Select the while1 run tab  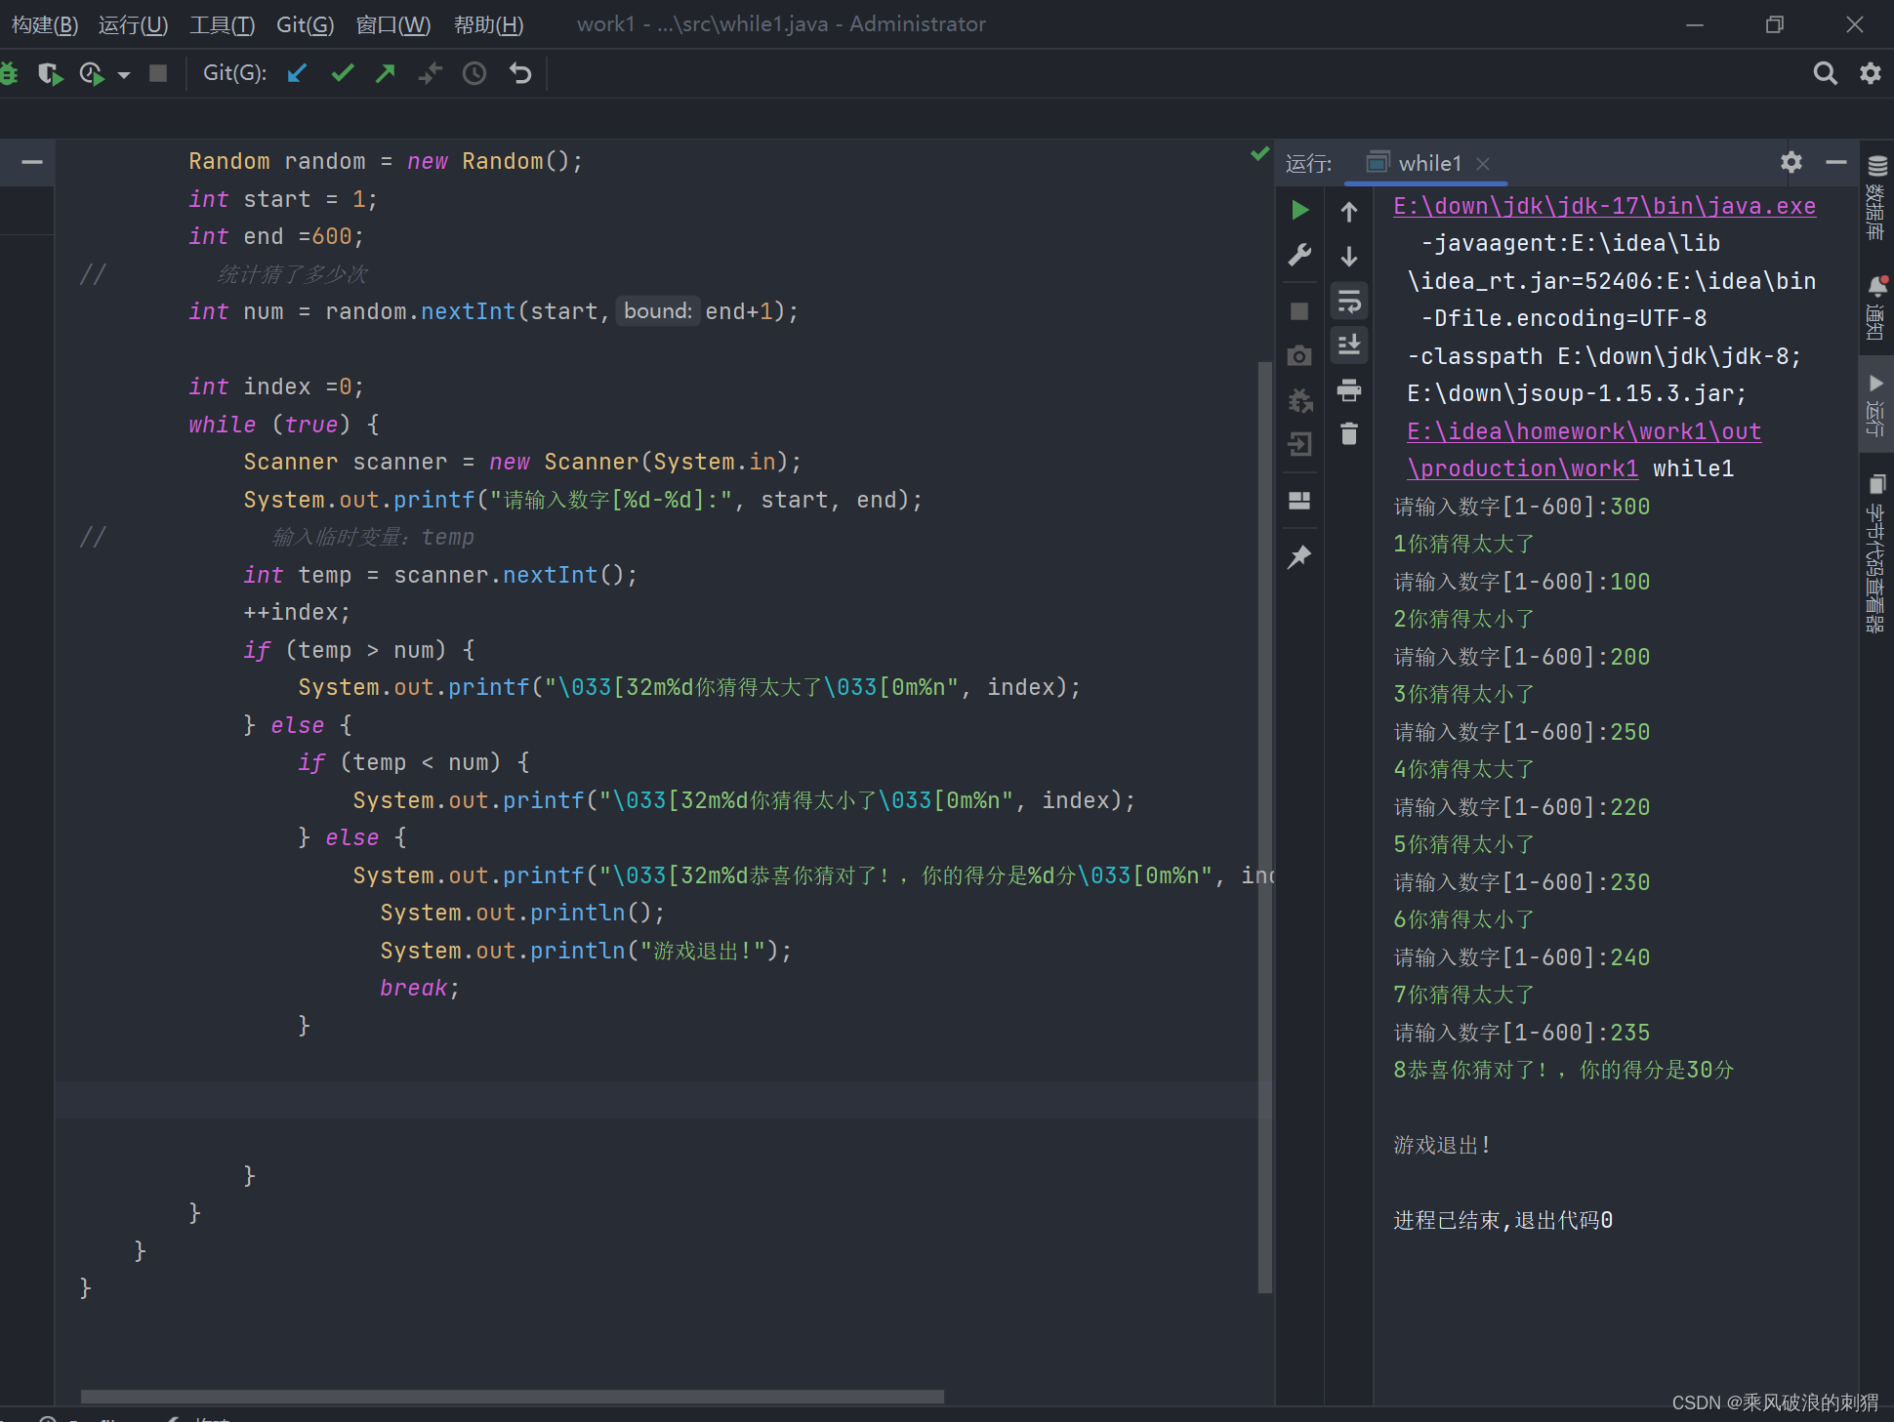(x=1428, y=163)
